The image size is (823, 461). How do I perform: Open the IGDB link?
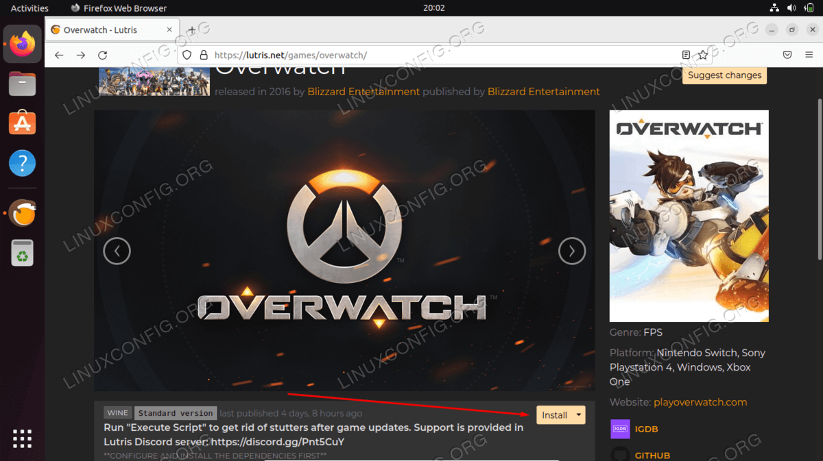(646, 429)
